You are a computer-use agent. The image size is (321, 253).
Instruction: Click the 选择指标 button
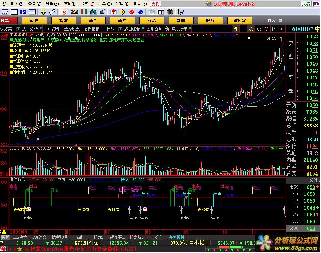(x=92, y=29)
